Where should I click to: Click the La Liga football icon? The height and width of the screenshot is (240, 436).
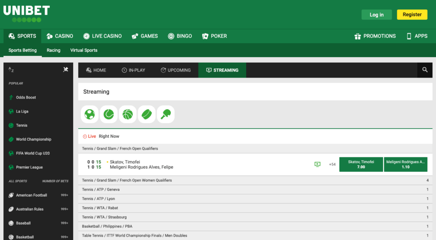click(x=11, y=111)
